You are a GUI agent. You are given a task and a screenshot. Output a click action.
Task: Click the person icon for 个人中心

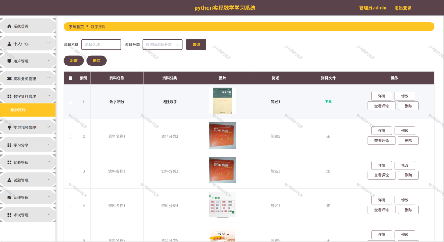10,44
